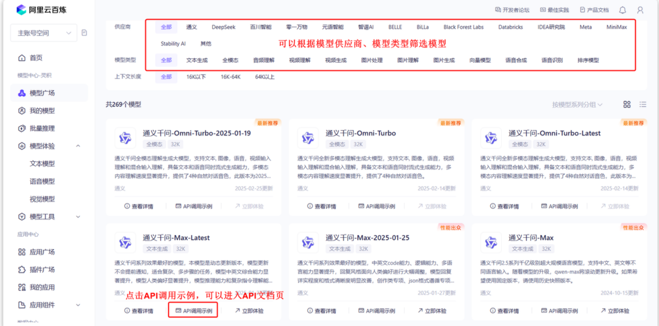The width and height of the screenshot is (659, 326).
Task: Open 主账号空间 workspace dropdown
Action: click(44, 33)
